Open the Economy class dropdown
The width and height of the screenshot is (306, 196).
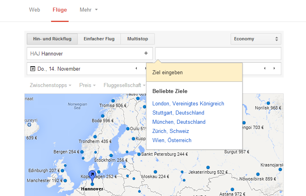click(256, 39)
